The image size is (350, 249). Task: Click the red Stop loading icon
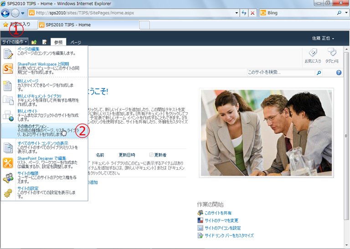[x=252, y=13]
